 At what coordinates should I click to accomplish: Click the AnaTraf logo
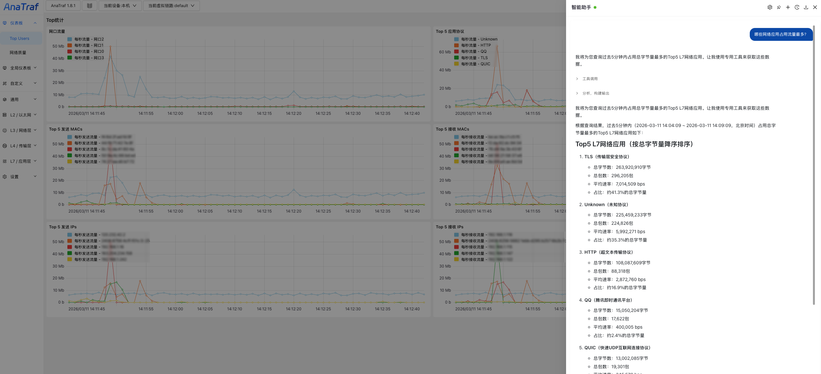[21, 6]
